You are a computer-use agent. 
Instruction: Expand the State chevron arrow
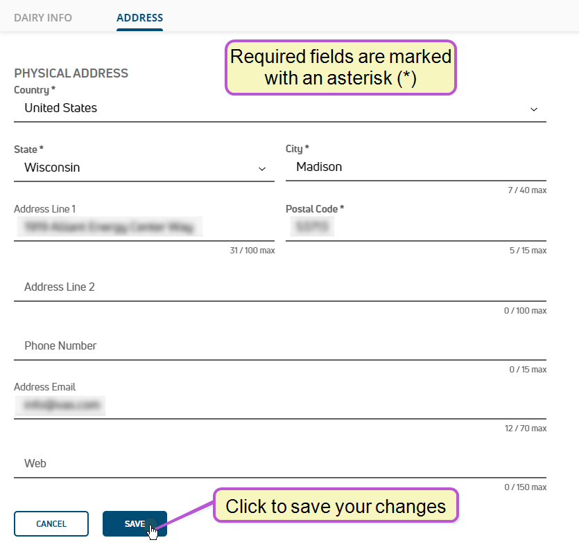tap(262, 168)
